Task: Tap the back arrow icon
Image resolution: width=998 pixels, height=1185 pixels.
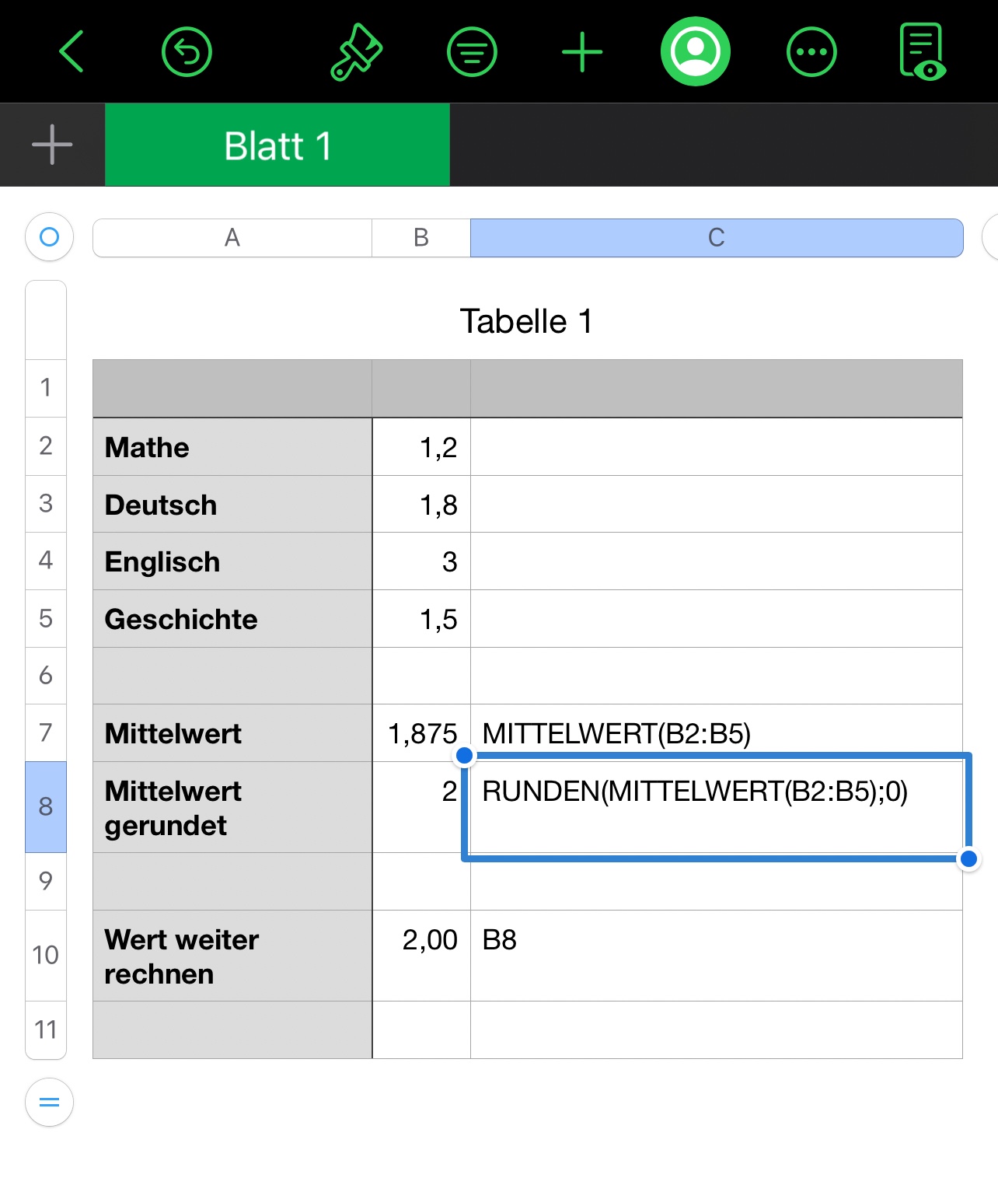Action: tap(71, 52)
